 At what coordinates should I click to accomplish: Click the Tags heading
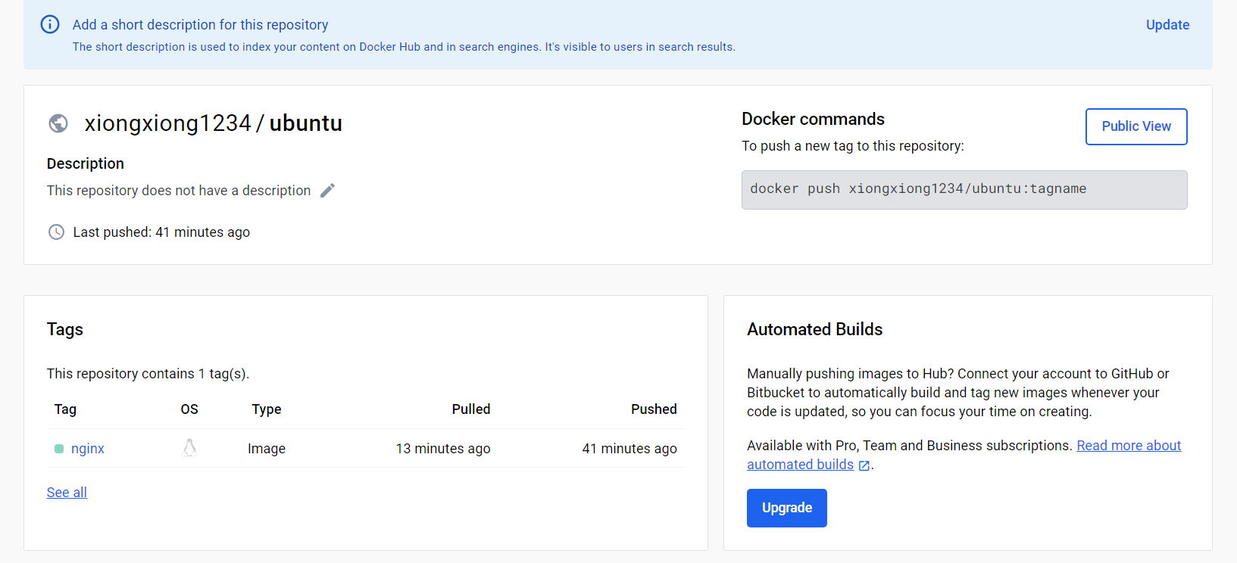click(65, 330)
